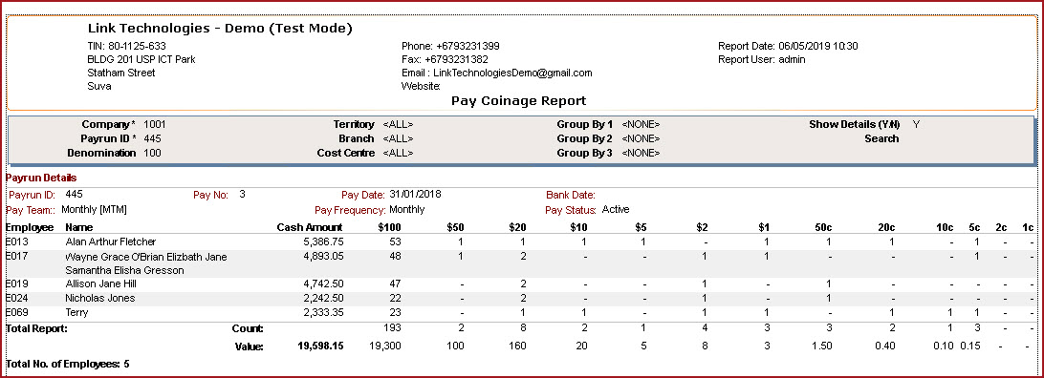1044x378 pixels.
Task: Open the Cost Centre <ALL> filter
Action: (x=398, y=153)
